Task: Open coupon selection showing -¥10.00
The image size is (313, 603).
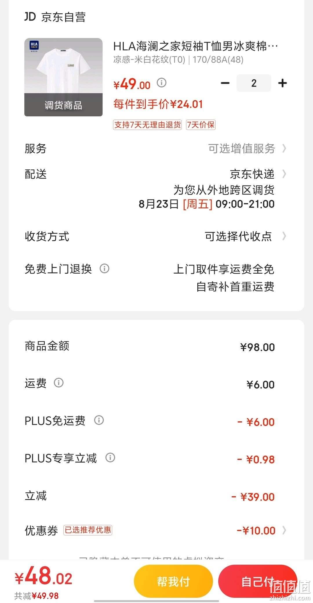Action: click(x=261, y=530)
